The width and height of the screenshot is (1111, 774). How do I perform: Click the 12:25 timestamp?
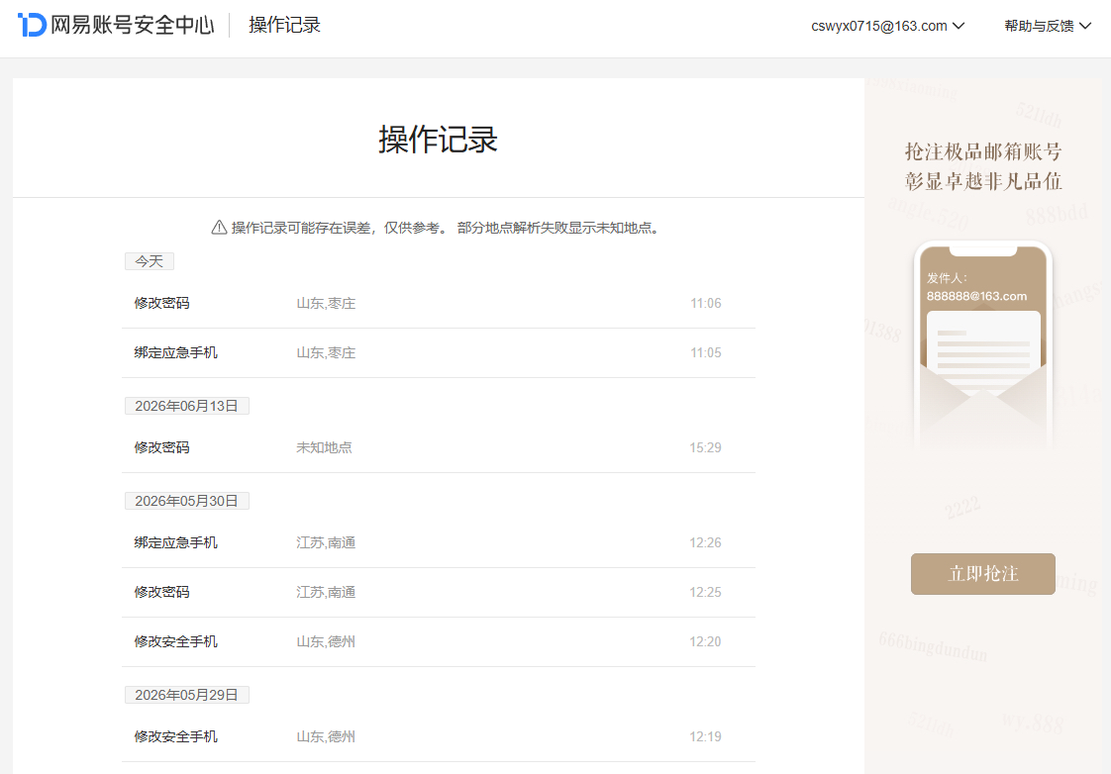click(x=705, y=592)
